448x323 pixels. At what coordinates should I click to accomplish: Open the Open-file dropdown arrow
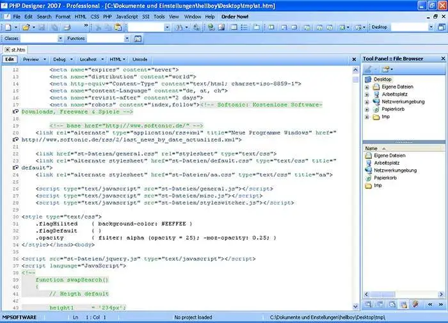pos(34,28)
